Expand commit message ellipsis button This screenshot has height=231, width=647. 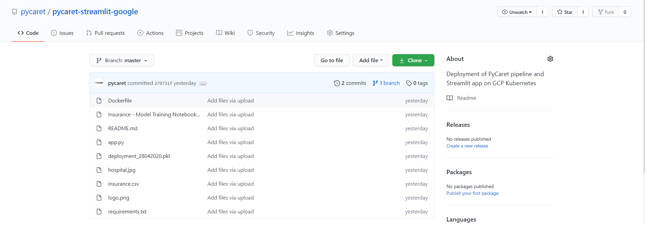tap(203, 84)
